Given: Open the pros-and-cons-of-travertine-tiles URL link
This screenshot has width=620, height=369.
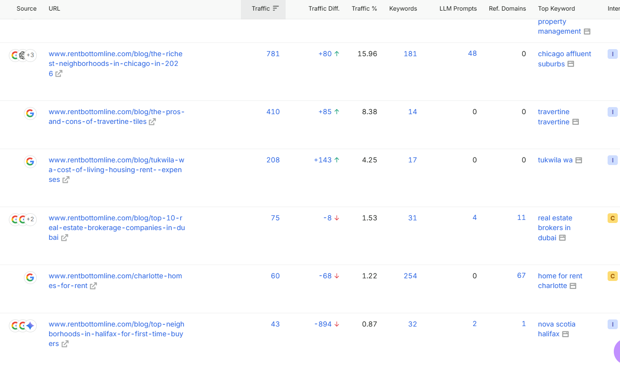Looking at the screenshot, I should 116,117.
